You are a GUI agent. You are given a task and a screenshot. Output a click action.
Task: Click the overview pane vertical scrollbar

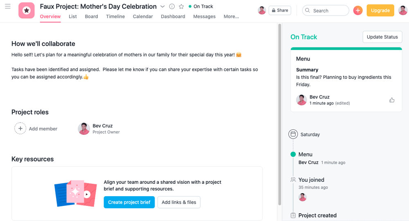click(280, 115)
